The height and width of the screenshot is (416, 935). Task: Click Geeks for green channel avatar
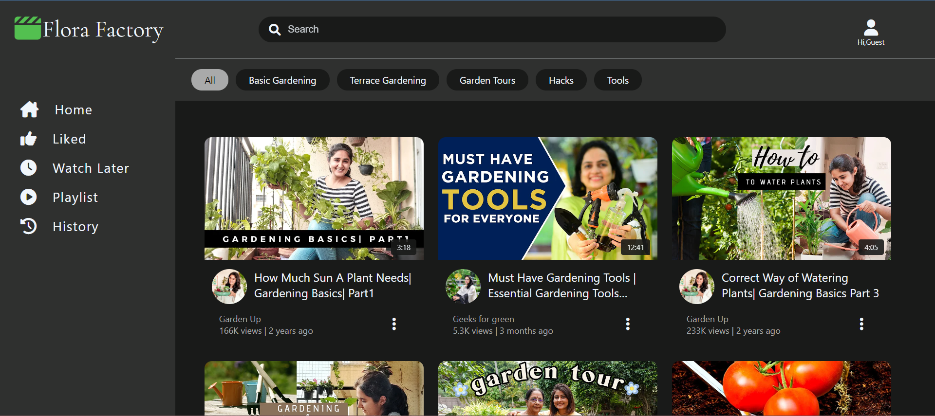[x=463, y=287]
